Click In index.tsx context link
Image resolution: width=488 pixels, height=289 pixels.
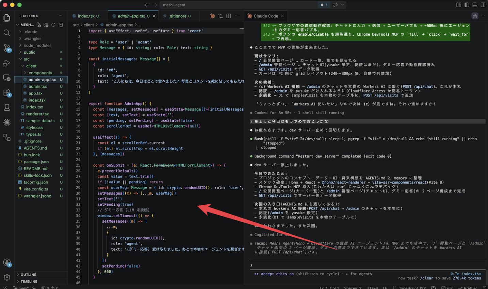466,274
